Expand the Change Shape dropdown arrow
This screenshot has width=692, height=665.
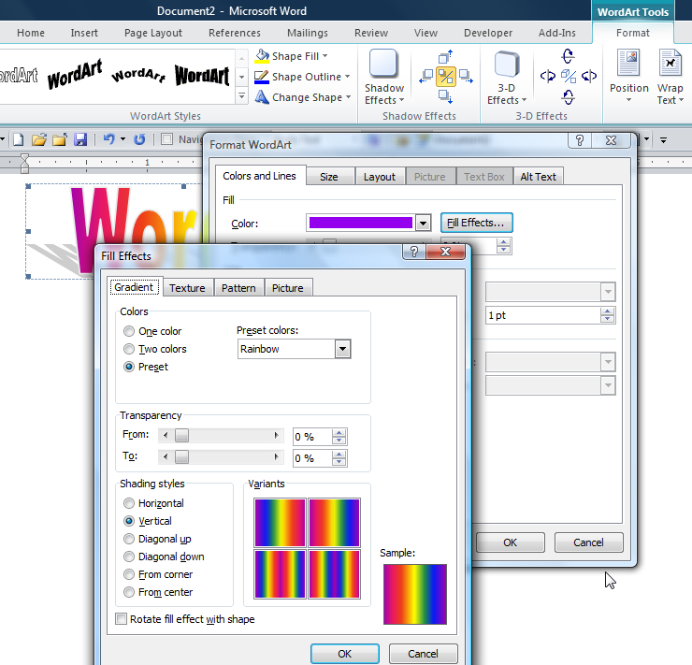tap(348, 97)
